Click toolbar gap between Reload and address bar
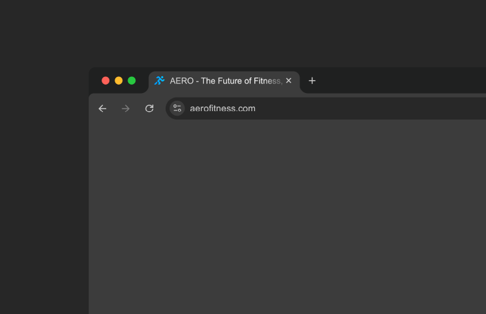486x314 pixels. [x=161, y=109]
